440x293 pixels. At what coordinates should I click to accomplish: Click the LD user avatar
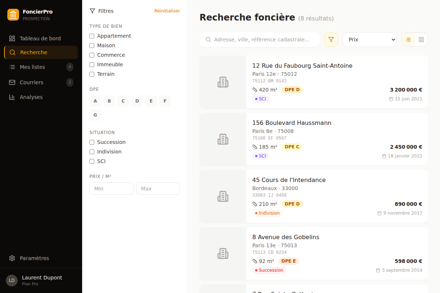pos(12,281)
